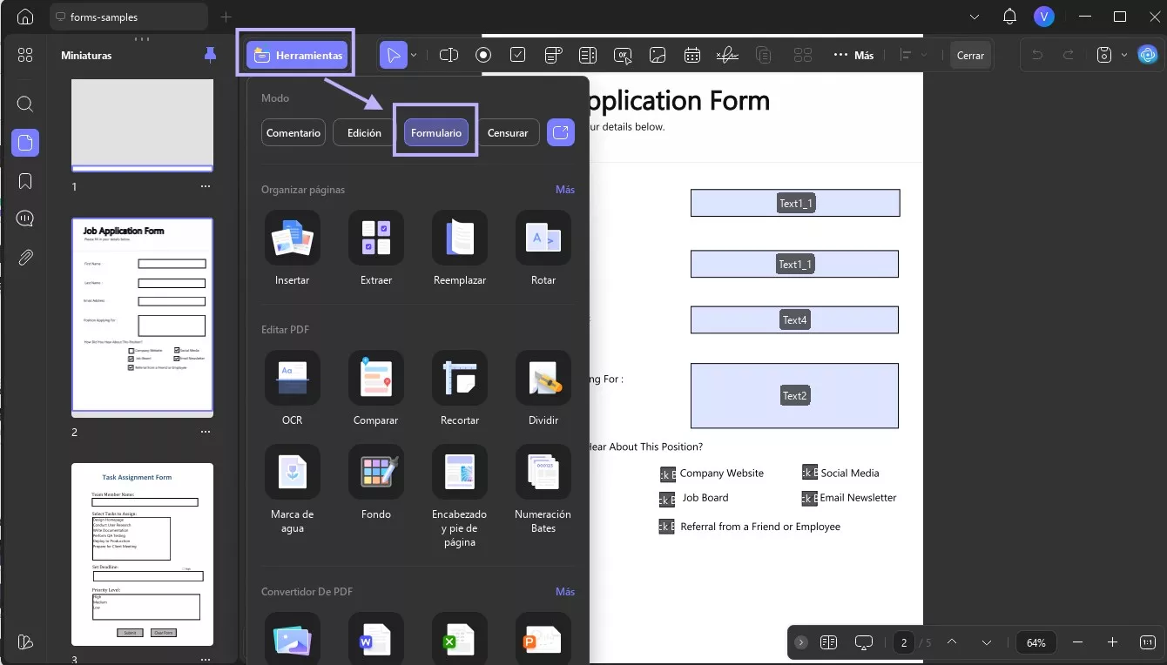Image resolution: width=1167 pixels, height=665 pixels.
Task: Click the Cerrar button
Action: coord(970,55)
